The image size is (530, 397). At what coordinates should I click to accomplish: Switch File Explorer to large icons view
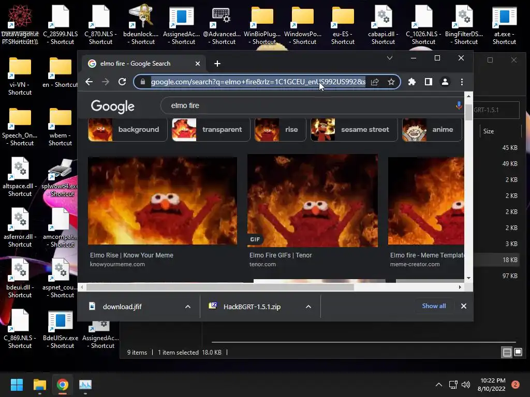pyautogui.click(x=518, y=353)
